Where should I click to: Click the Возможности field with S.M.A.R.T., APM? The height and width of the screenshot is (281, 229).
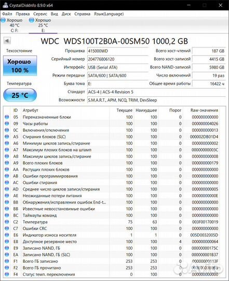(156, 100)
